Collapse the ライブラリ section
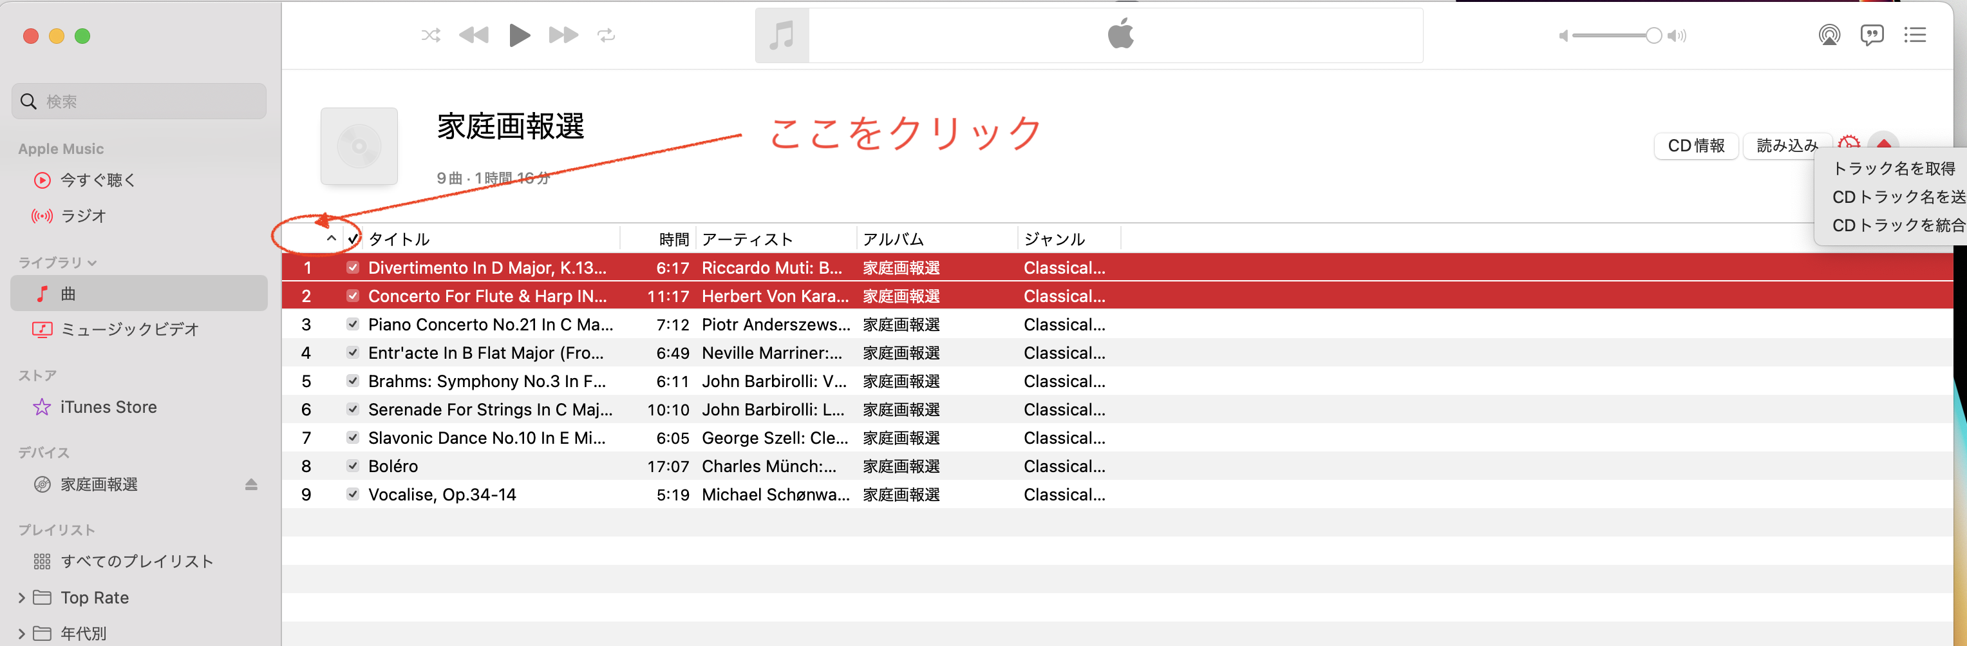Screen dimensions: 1967x646 [92, 263]
